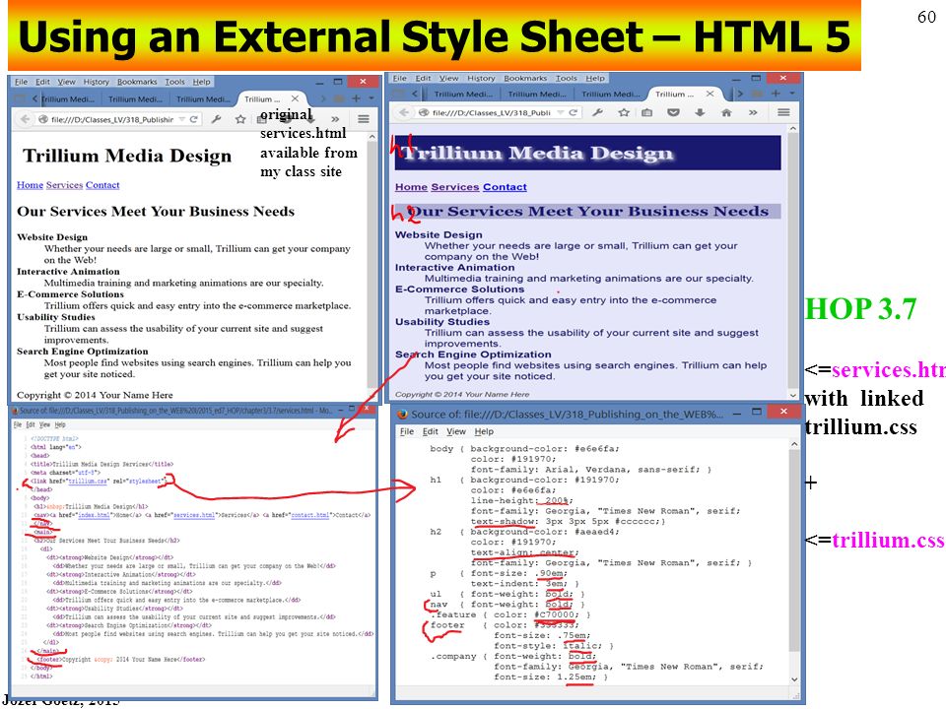The width and height of the screenshot is (946, 709).
Task: Click contact.html link in HTML source window
Action: tap(310, 515)
